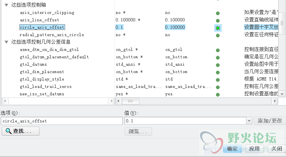Click status icon for circle_axis_offset row
286x157 pixels.
pos(218,28)
